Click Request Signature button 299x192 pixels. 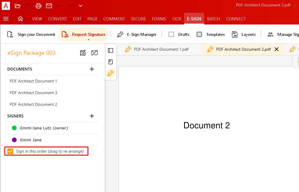click(83, 34)
